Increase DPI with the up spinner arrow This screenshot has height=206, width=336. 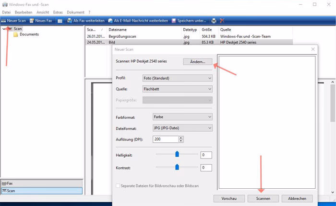click(x=181, y=137)
